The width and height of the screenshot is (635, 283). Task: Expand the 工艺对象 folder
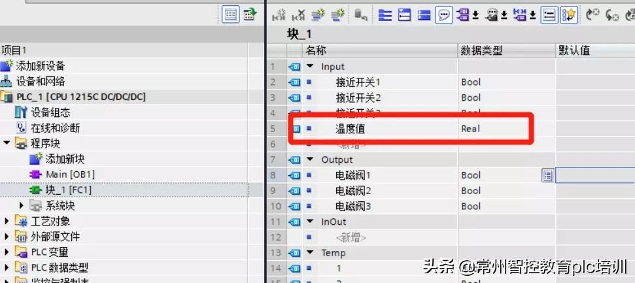[x=7, y=222]
